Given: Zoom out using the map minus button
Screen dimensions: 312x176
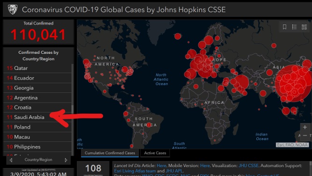Looking at the screenshot, I should [305, 136].
